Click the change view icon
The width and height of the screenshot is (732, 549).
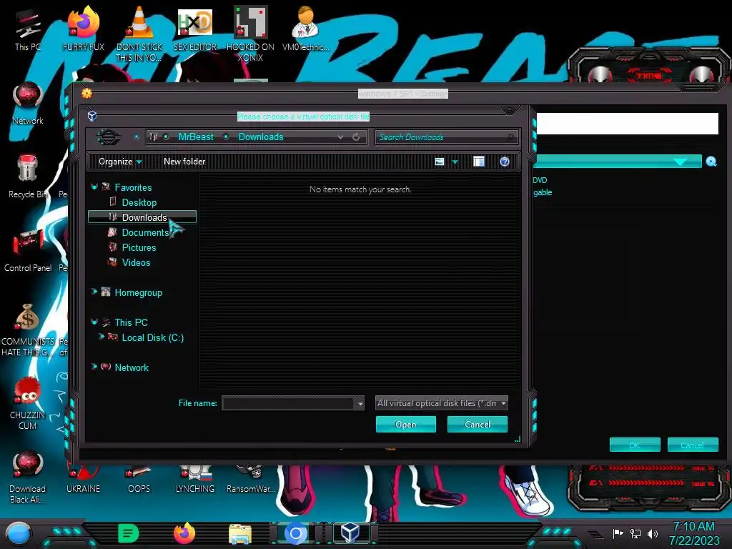tap(440, 162)
